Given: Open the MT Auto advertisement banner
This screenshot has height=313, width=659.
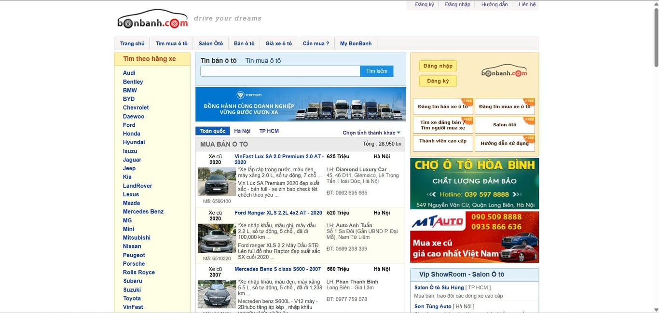Looking at the screenshot, I should (x=474, y=237).
